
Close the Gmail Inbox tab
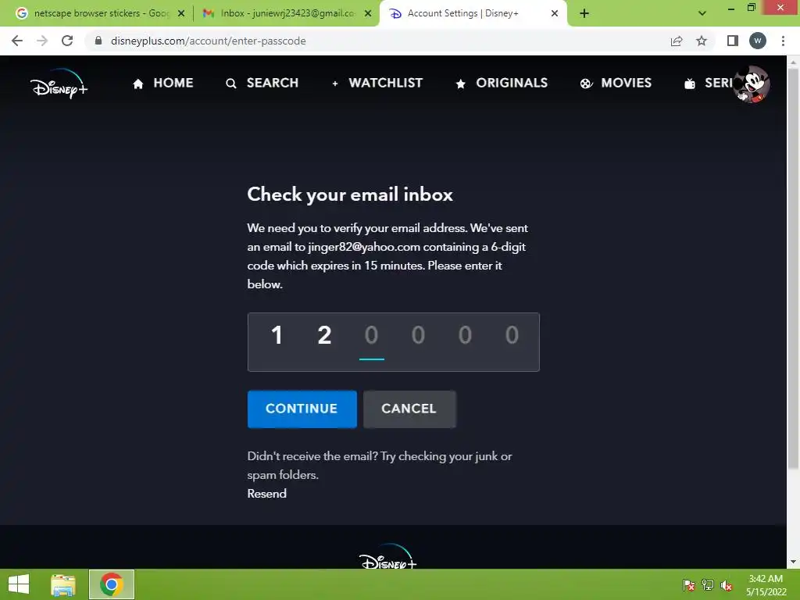click(x=368, y=13)
